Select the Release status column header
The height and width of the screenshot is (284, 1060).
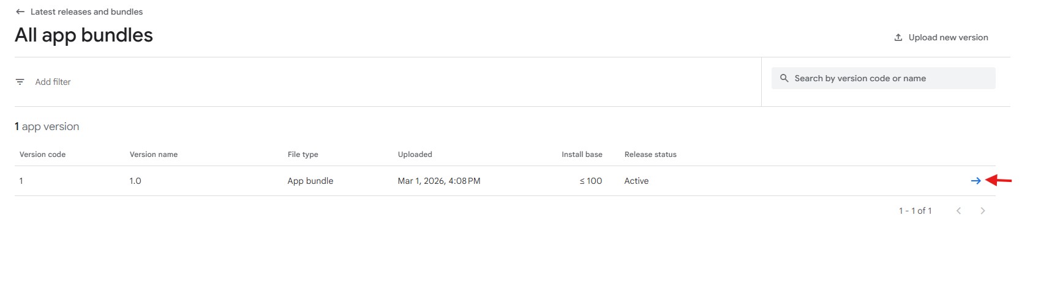point(650,155)
